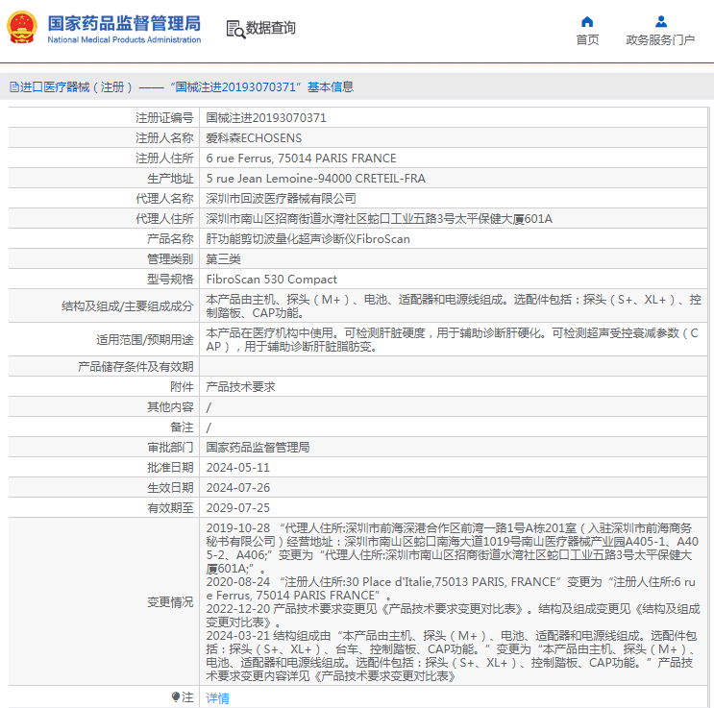Click registration number 国械注进20193070371 value
714x708 pixels.
click(x=266, y=118)
